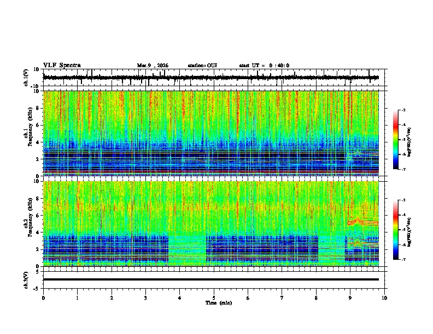Click the ch.2 colorbar "log(PSD)" label
Image resolution: width=433 pixels, height=334 pixels.
point(409,232)
